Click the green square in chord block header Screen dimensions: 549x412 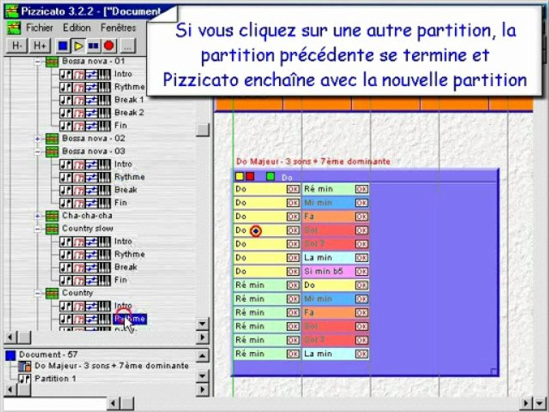point(270,176)
